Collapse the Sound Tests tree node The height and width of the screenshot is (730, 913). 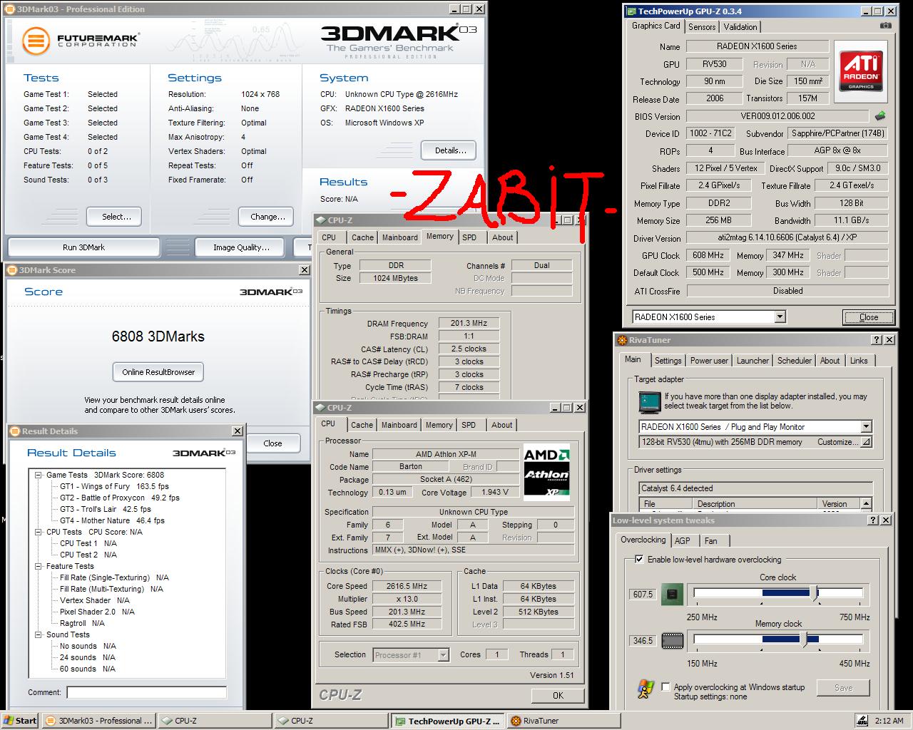[39, 634]
